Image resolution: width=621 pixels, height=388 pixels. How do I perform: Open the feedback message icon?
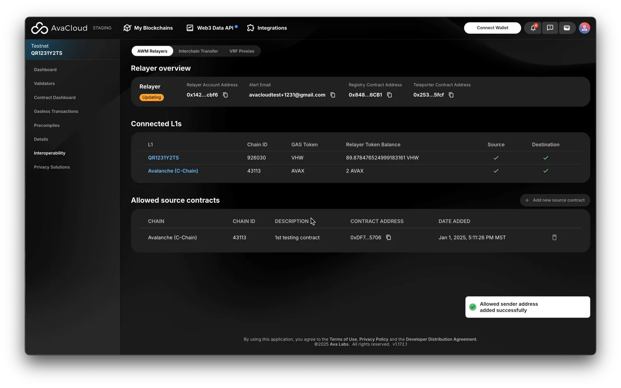(550, 28)
